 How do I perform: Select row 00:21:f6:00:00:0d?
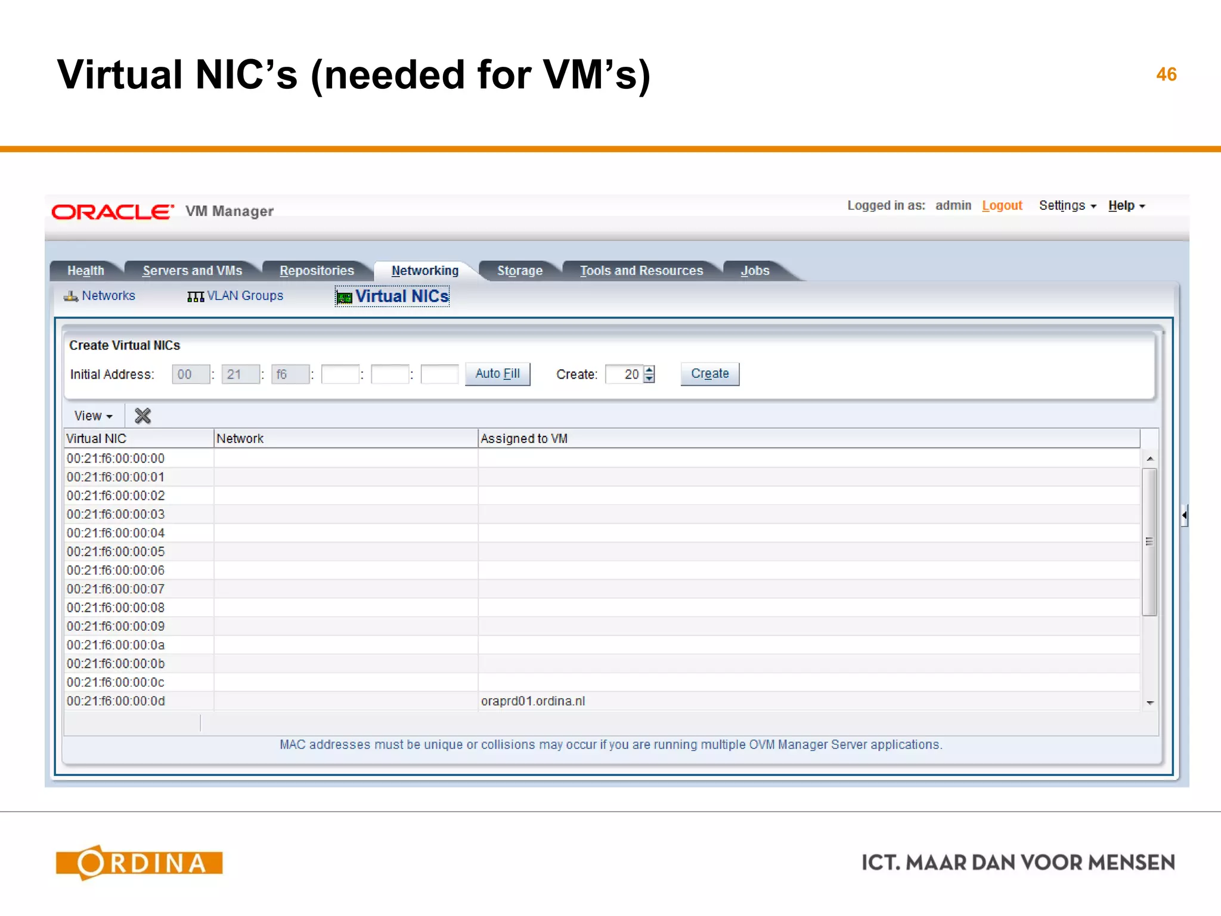602,701
